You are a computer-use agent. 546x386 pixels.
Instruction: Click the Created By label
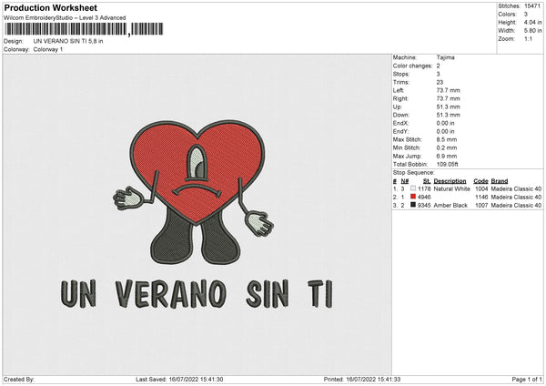click(x=19, y=379)
